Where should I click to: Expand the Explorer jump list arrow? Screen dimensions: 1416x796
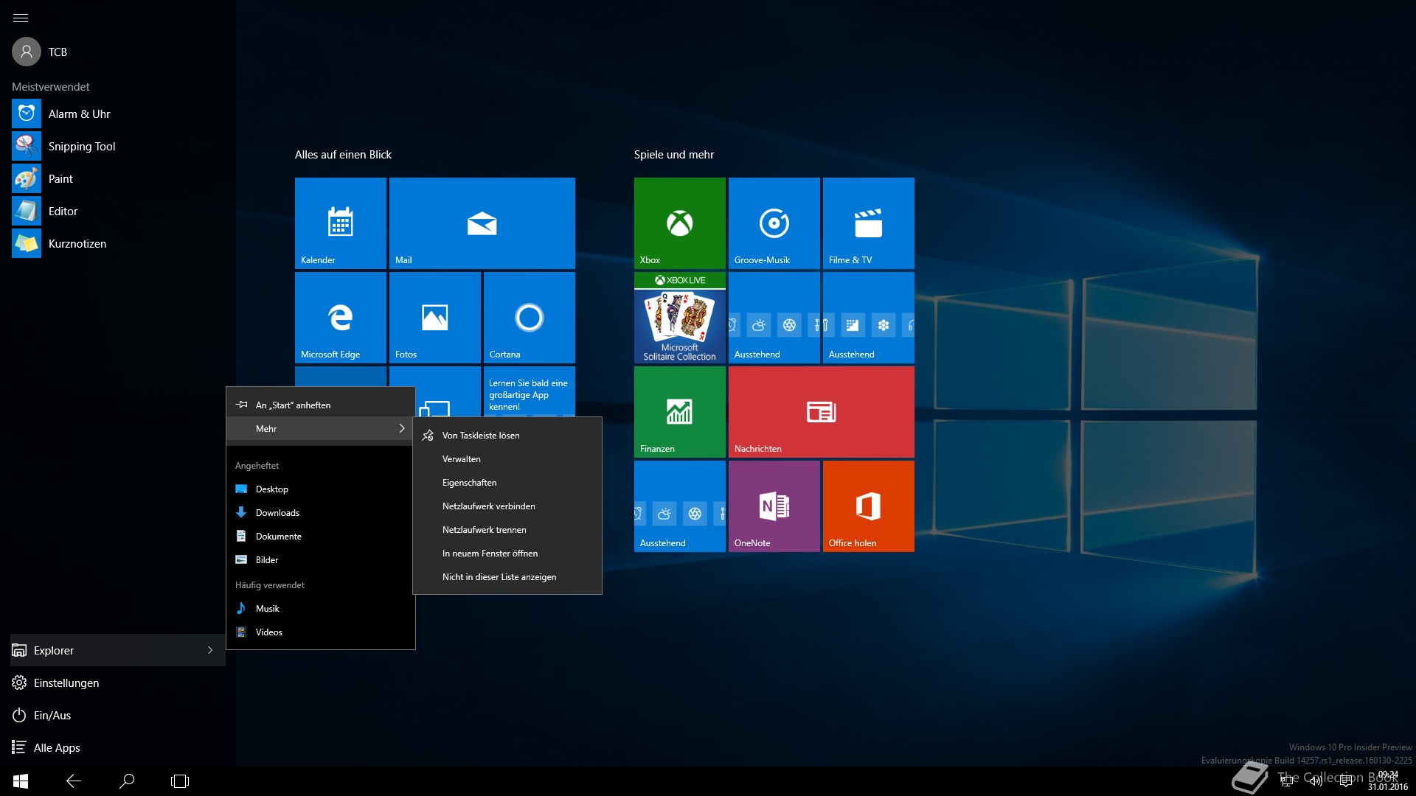[210, 650]
